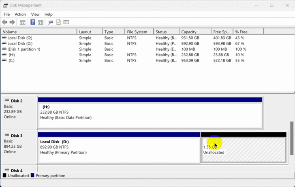The image size is (295, 187).
Task: Maximize the Disk Management window
Action: (x=271, y=5)
